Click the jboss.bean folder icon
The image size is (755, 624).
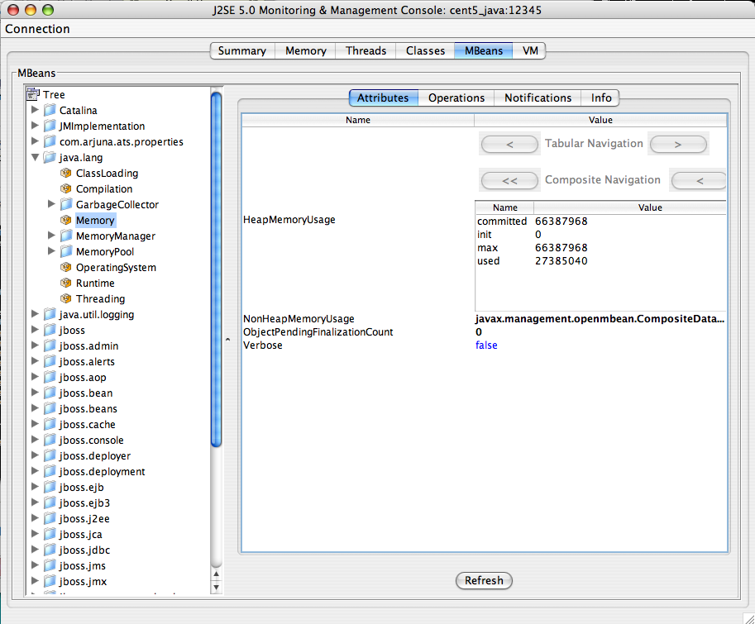[50, 393]
